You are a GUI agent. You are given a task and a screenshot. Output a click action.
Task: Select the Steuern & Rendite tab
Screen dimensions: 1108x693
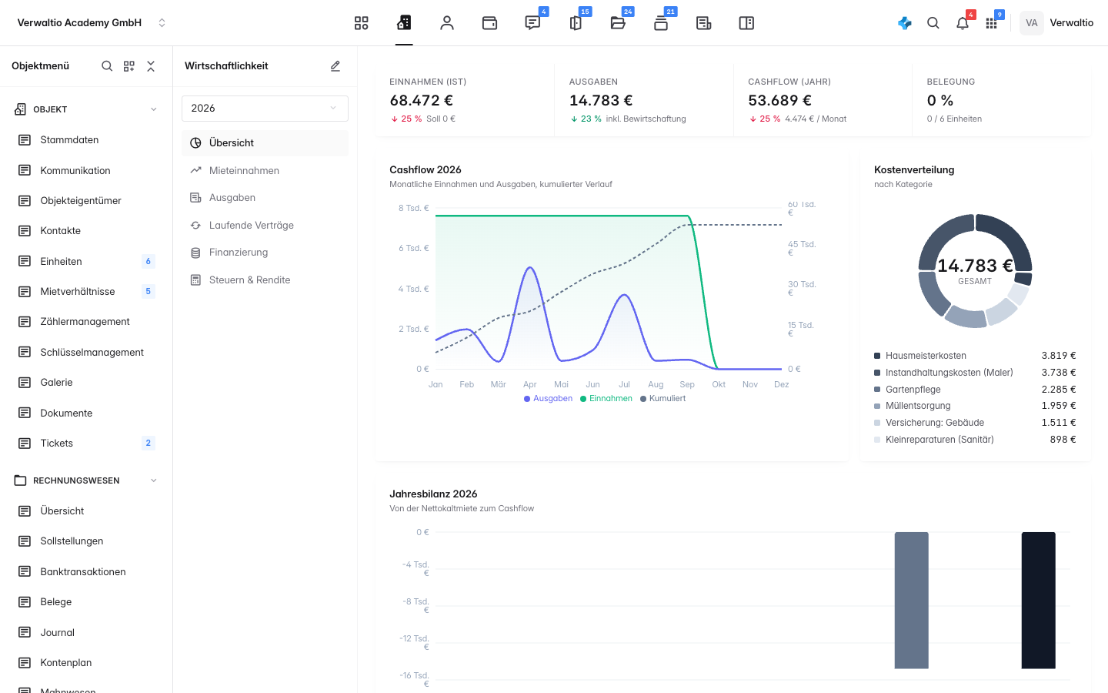[265, 280]
